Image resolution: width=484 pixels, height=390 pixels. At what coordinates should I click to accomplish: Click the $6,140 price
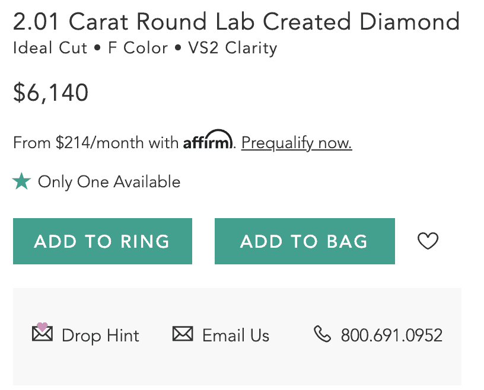(51, 93)
